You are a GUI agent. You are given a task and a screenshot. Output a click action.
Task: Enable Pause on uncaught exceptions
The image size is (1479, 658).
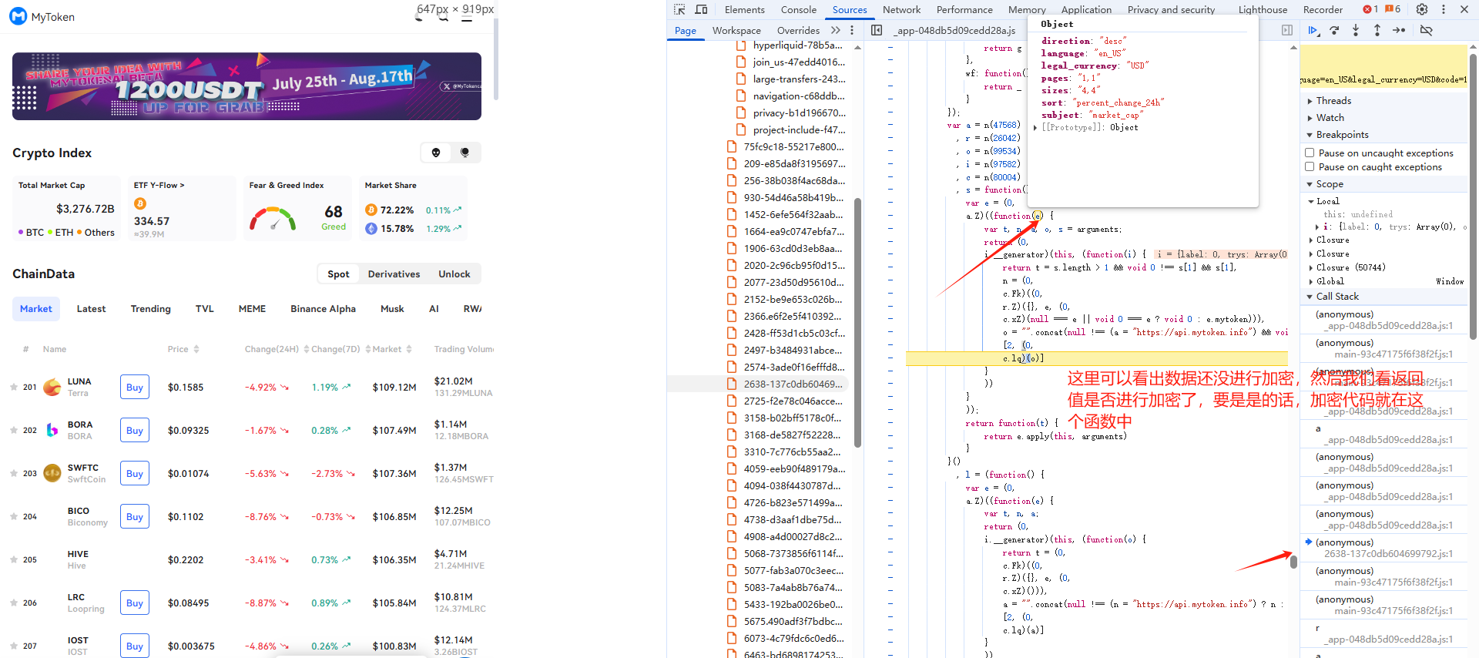1310,153
